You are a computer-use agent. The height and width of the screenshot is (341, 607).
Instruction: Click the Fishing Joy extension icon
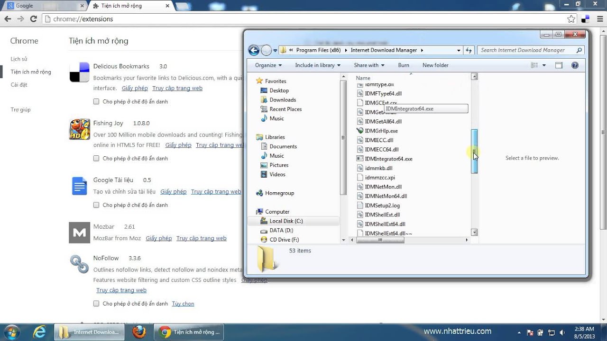[x=80, y=129]
